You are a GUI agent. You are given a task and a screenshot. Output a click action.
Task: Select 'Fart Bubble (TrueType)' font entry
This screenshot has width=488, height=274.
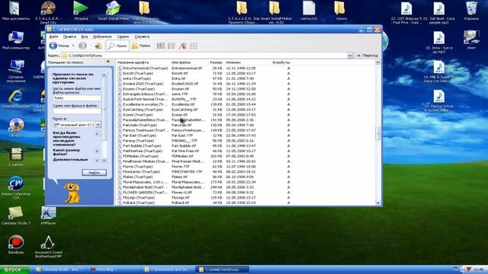142,145
